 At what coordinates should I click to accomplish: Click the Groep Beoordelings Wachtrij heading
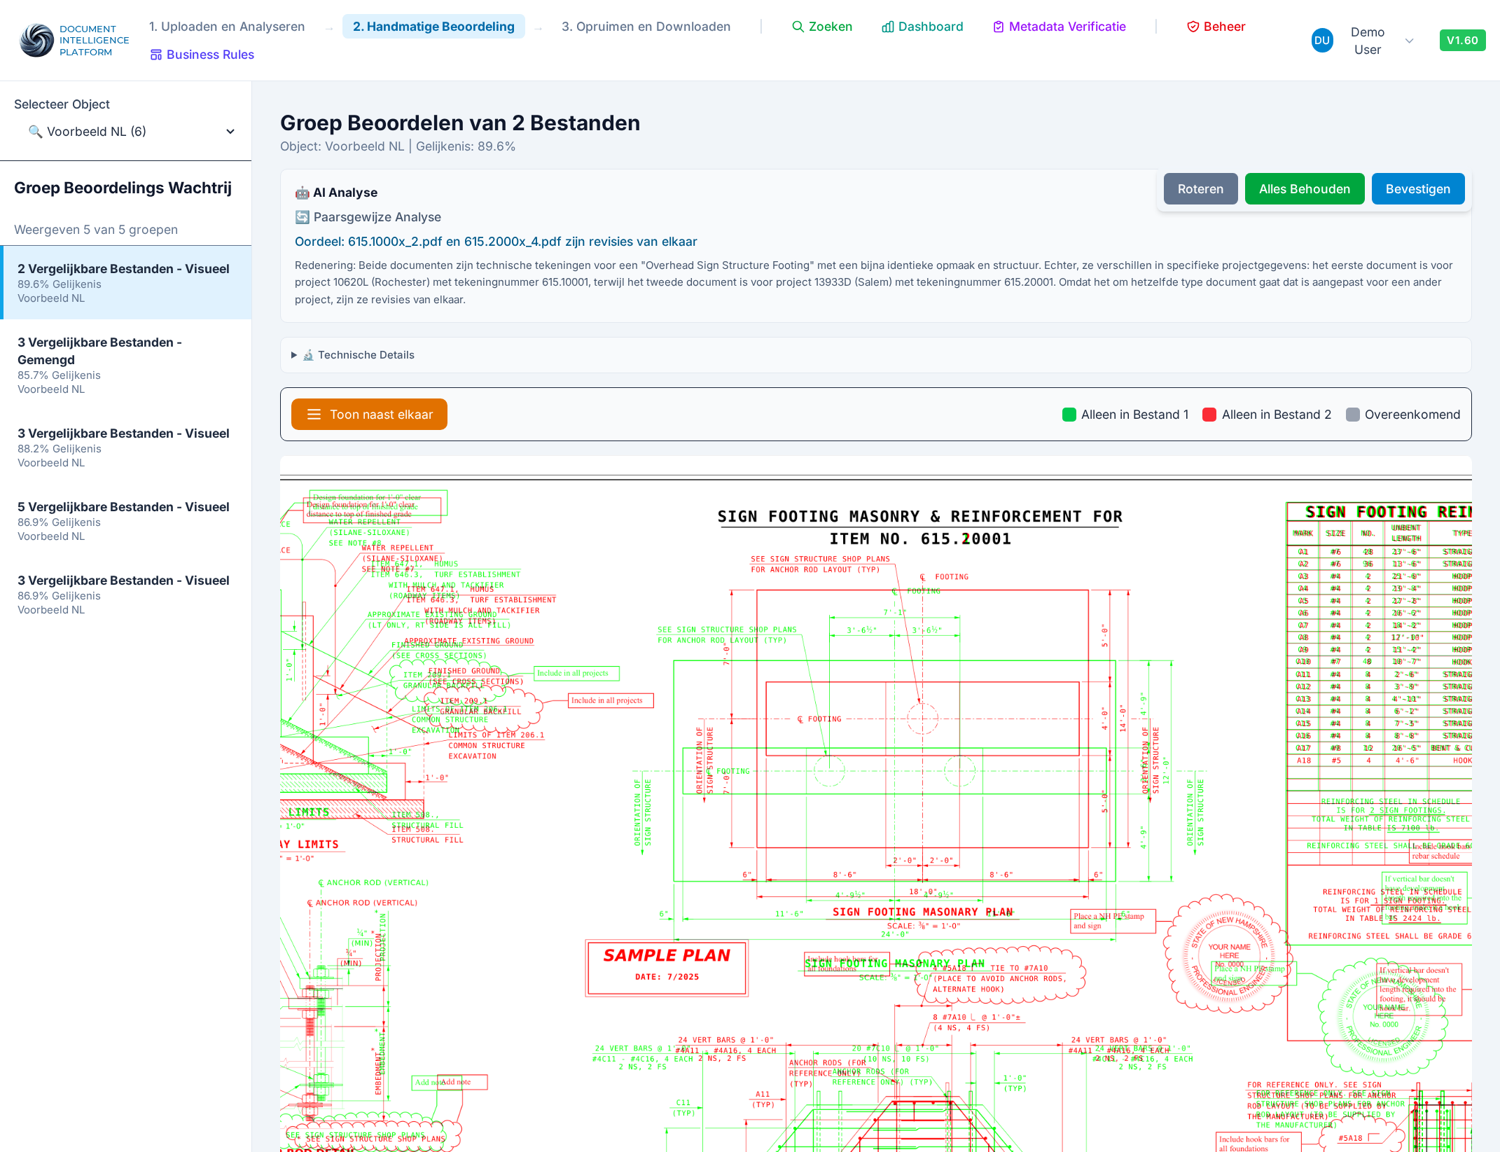123,188
